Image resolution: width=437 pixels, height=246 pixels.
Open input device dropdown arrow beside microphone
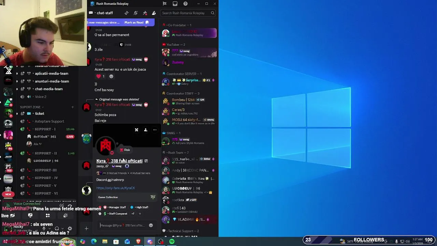click(x=49, y=229)
